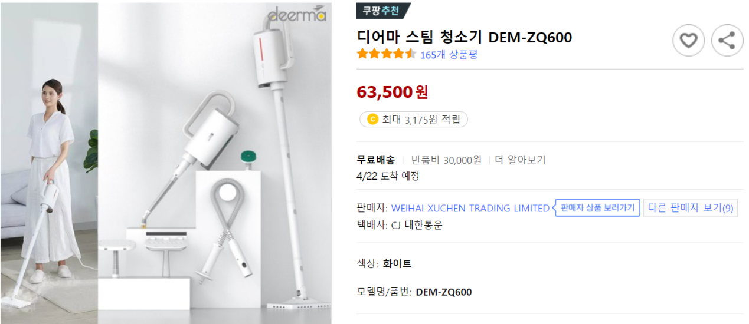Image resolution: width=749 pixels, height=324 pixels.
Task: Click the 더 알아보기 link
Action: [520, 160]
